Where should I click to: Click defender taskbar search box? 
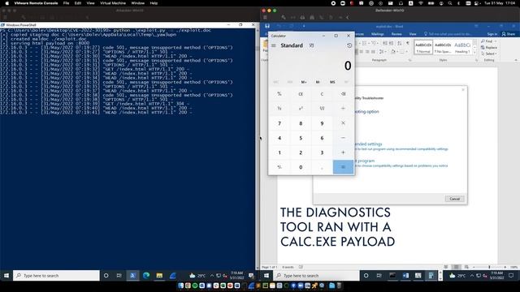[x=316, y=276]
